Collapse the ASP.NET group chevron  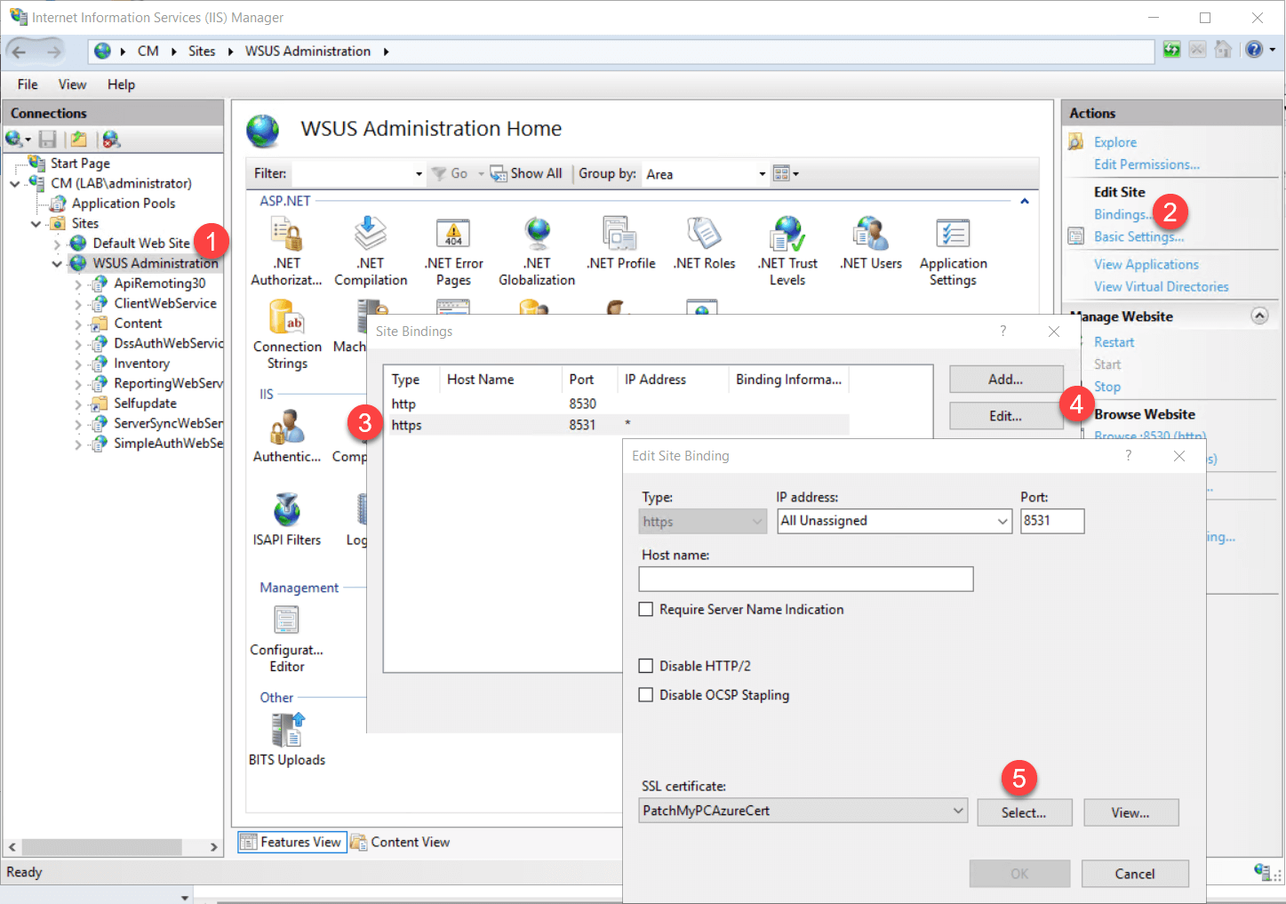(1025, 201)
